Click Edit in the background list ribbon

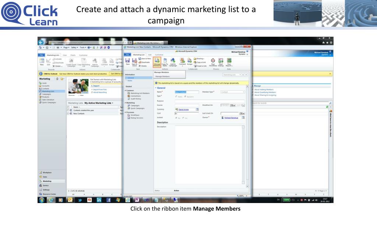click(48, 62)
